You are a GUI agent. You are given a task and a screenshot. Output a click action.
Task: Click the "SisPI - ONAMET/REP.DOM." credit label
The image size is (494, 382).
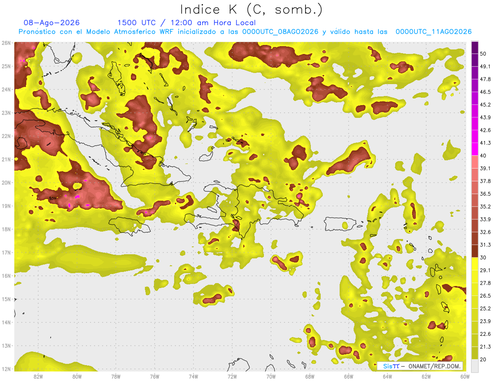pos(420,366)
